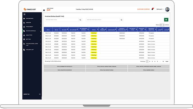Focus the search by total invoice amount field
This screenshot has height=109, width=193.
click(103, 20)
